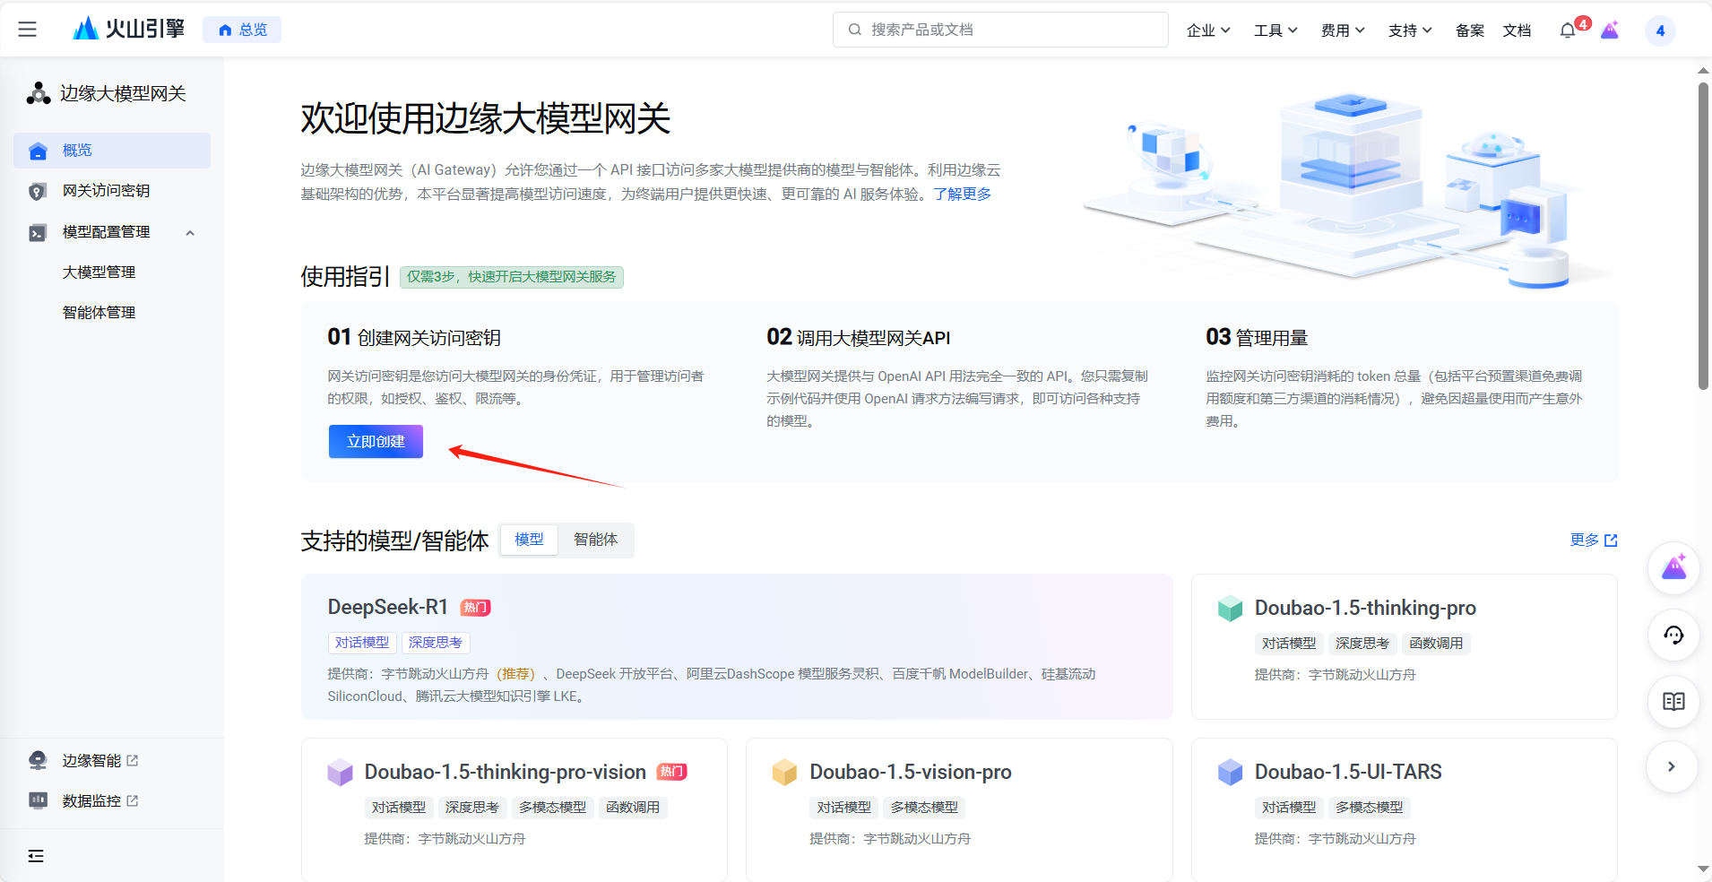This screenshot has height=882, width=1712.
Task: Open the 文档 menu item
Action: pyautogui.click(x=1517, y=30)
